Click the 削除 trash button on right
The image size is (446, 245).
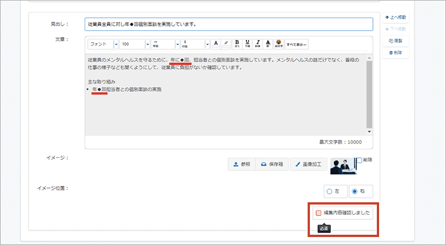[x=395, y=53]
